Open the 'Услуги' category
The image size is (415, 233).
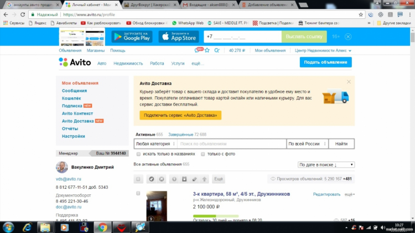tap(178, 64)
